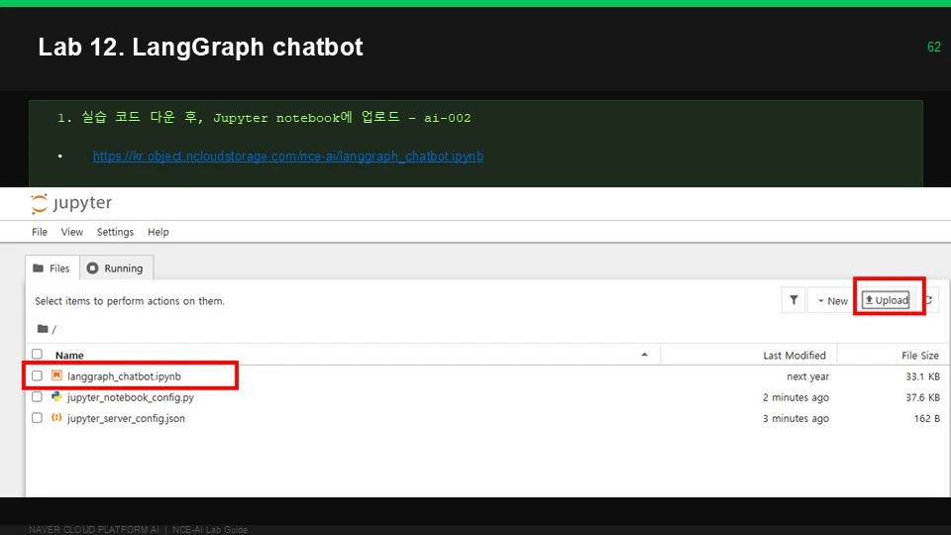The image size is (951, 535).
Task: Open the Help menu
Action: (158, 232)
